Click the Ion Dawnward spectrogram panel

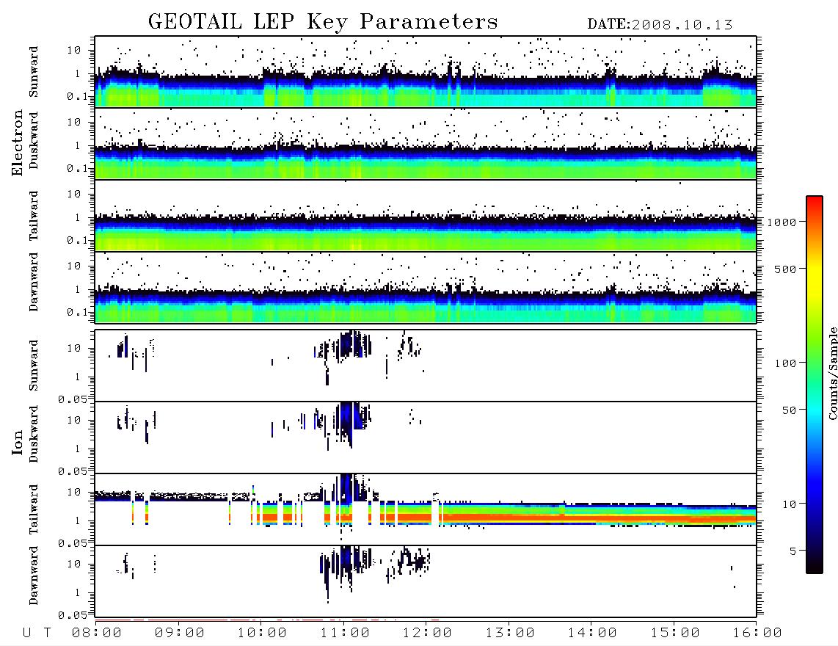coord(426,581)
